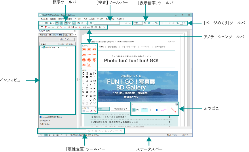Screen dimensions: 249x152
Task: Open the バインダーメニュー dropdown button
Action: coord(67,39)
